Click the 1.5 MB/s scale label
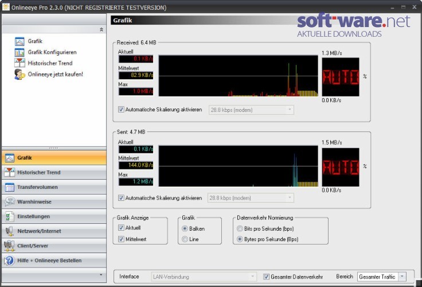The height and width of the screenshot is (287, 422). 332,142
